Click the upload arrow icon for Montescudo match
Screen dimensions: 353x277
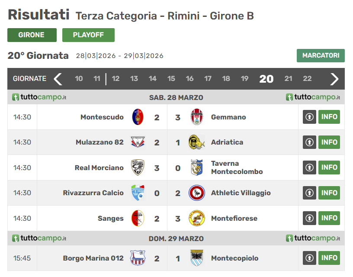click(309, 117)
